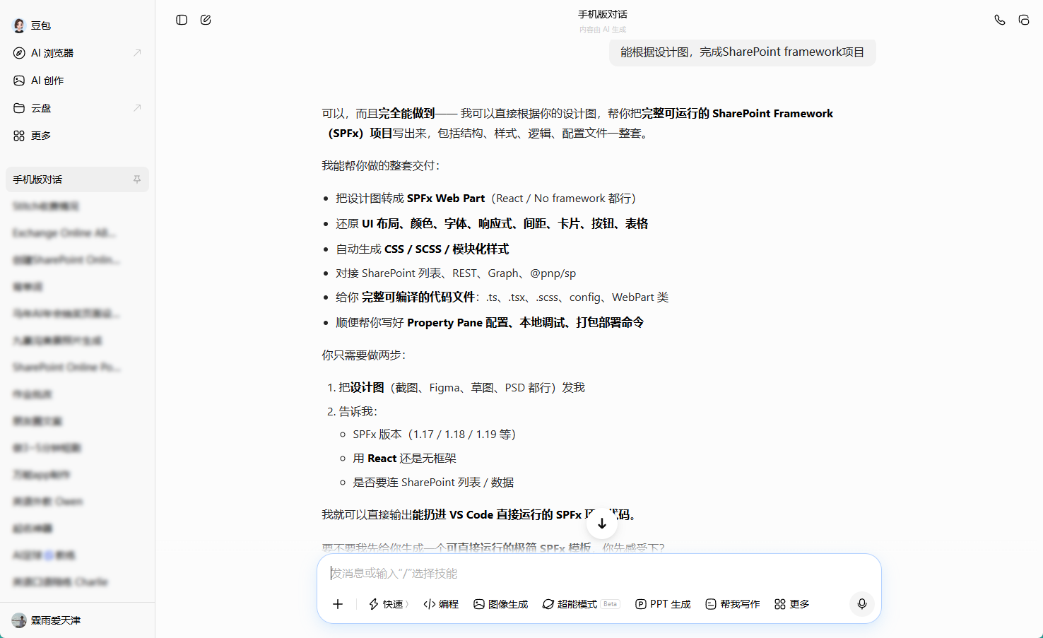Click the user message about SharePoint framework项目
The width and height of the screenshot is (1043, 638).
(743, 52)
